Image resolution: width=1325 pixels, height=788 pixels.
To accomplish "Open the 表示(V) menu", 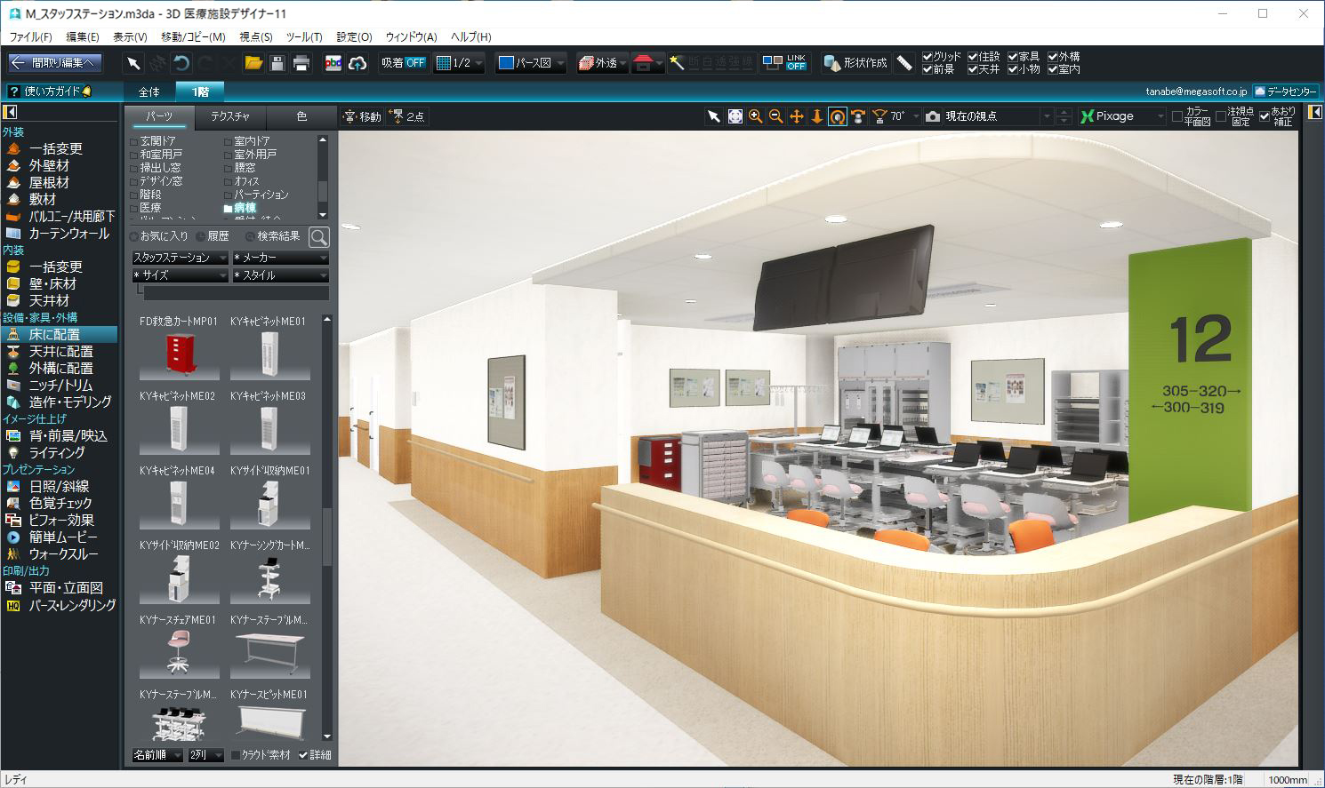I will coord(130,37).
